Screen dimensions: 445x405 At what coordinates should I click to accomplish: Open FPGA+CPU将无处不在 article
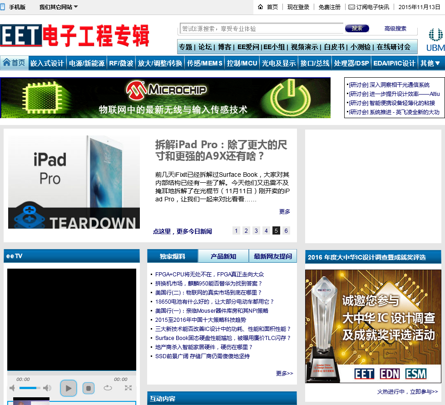pyautogui.click(x=209, y=275)
